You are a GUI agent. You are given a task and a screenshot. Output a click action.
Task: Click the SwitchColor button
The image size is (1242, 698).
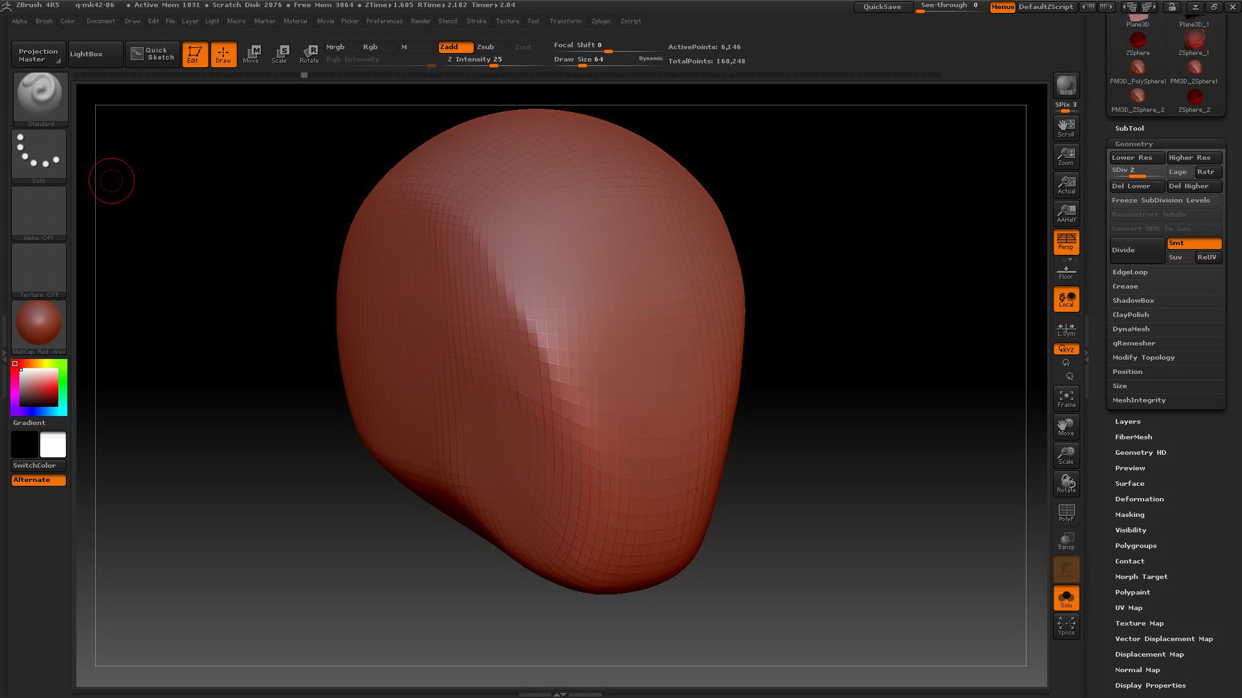tap(39, 466)
